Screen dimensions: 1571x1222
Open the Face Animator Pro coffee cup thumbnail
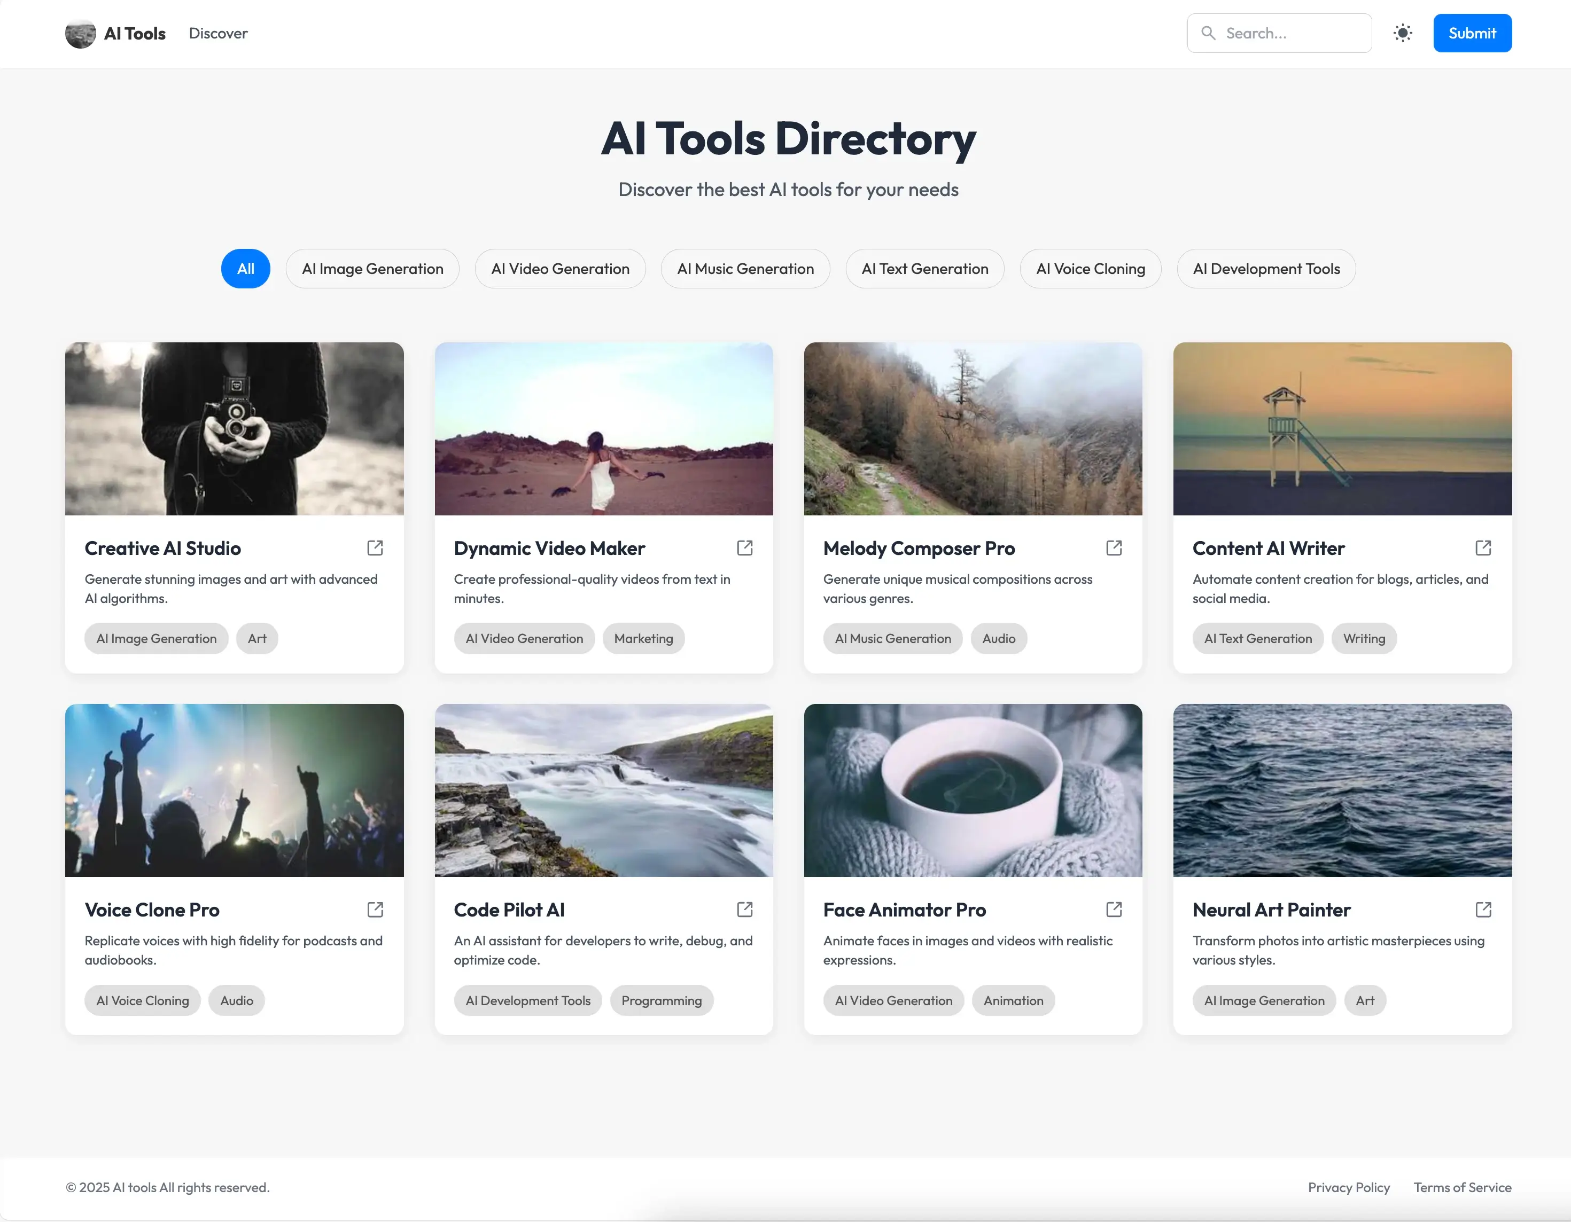(973, 790)
